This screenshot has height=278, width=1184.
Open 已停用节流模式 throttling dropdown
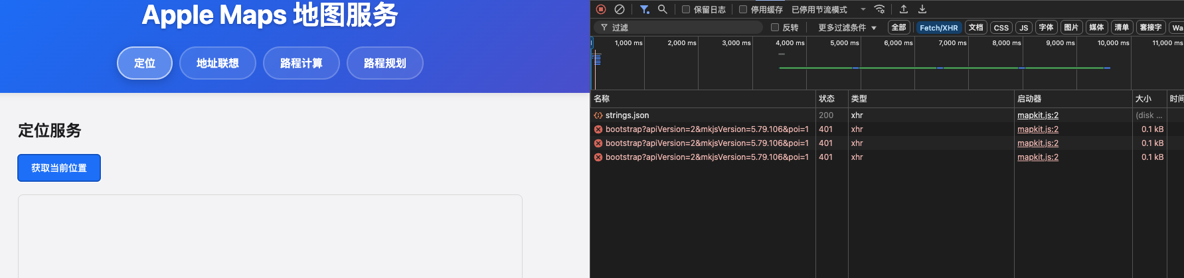[x=829, y=9]
